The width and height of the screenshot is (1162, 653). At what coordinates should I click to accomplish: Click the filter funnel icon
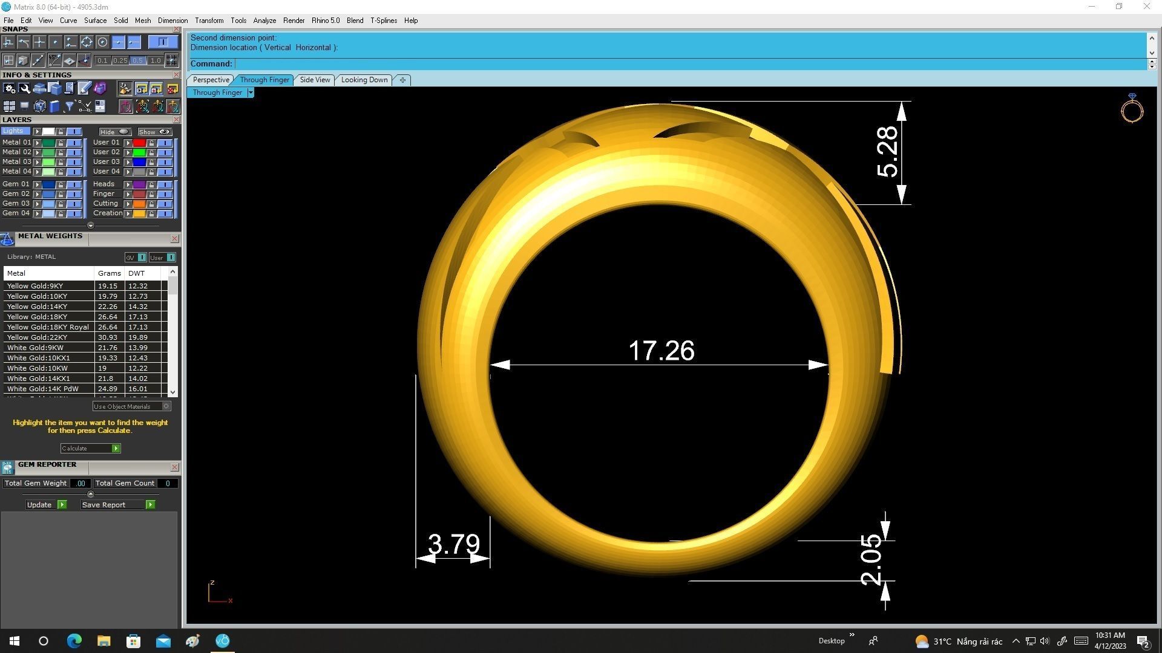[x=69, y=106]
